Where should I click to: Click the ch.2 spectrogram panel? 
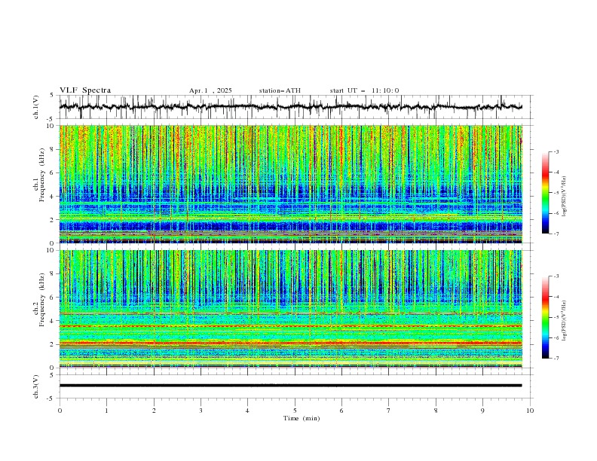(x=291, y=309)
